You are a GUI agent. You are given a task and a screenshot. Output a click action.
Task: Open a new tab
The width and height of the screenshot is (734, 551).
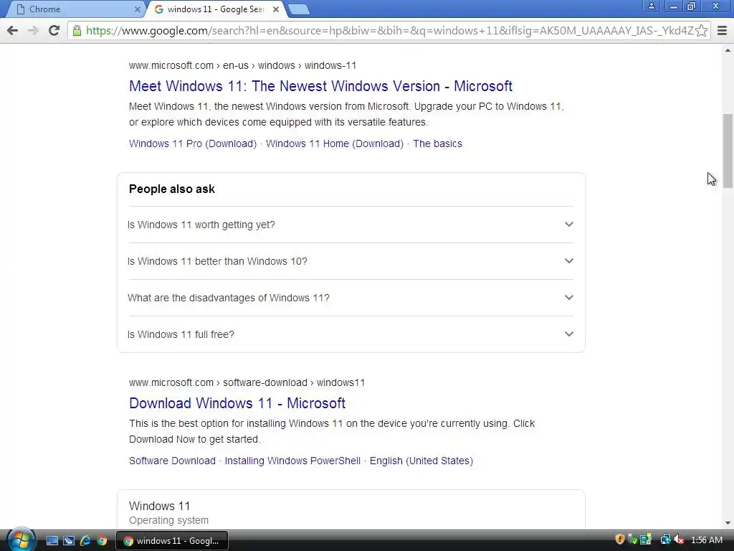(x=298, y=9)
